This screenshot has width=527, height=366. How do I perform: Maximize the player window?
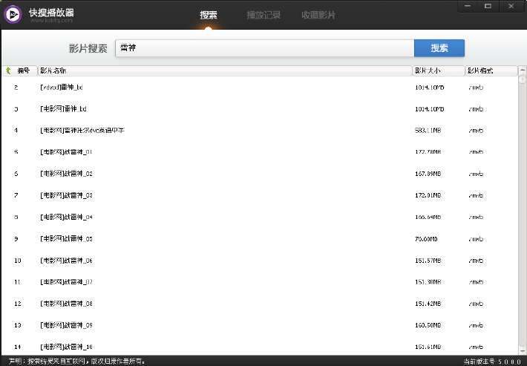(488, 6)
